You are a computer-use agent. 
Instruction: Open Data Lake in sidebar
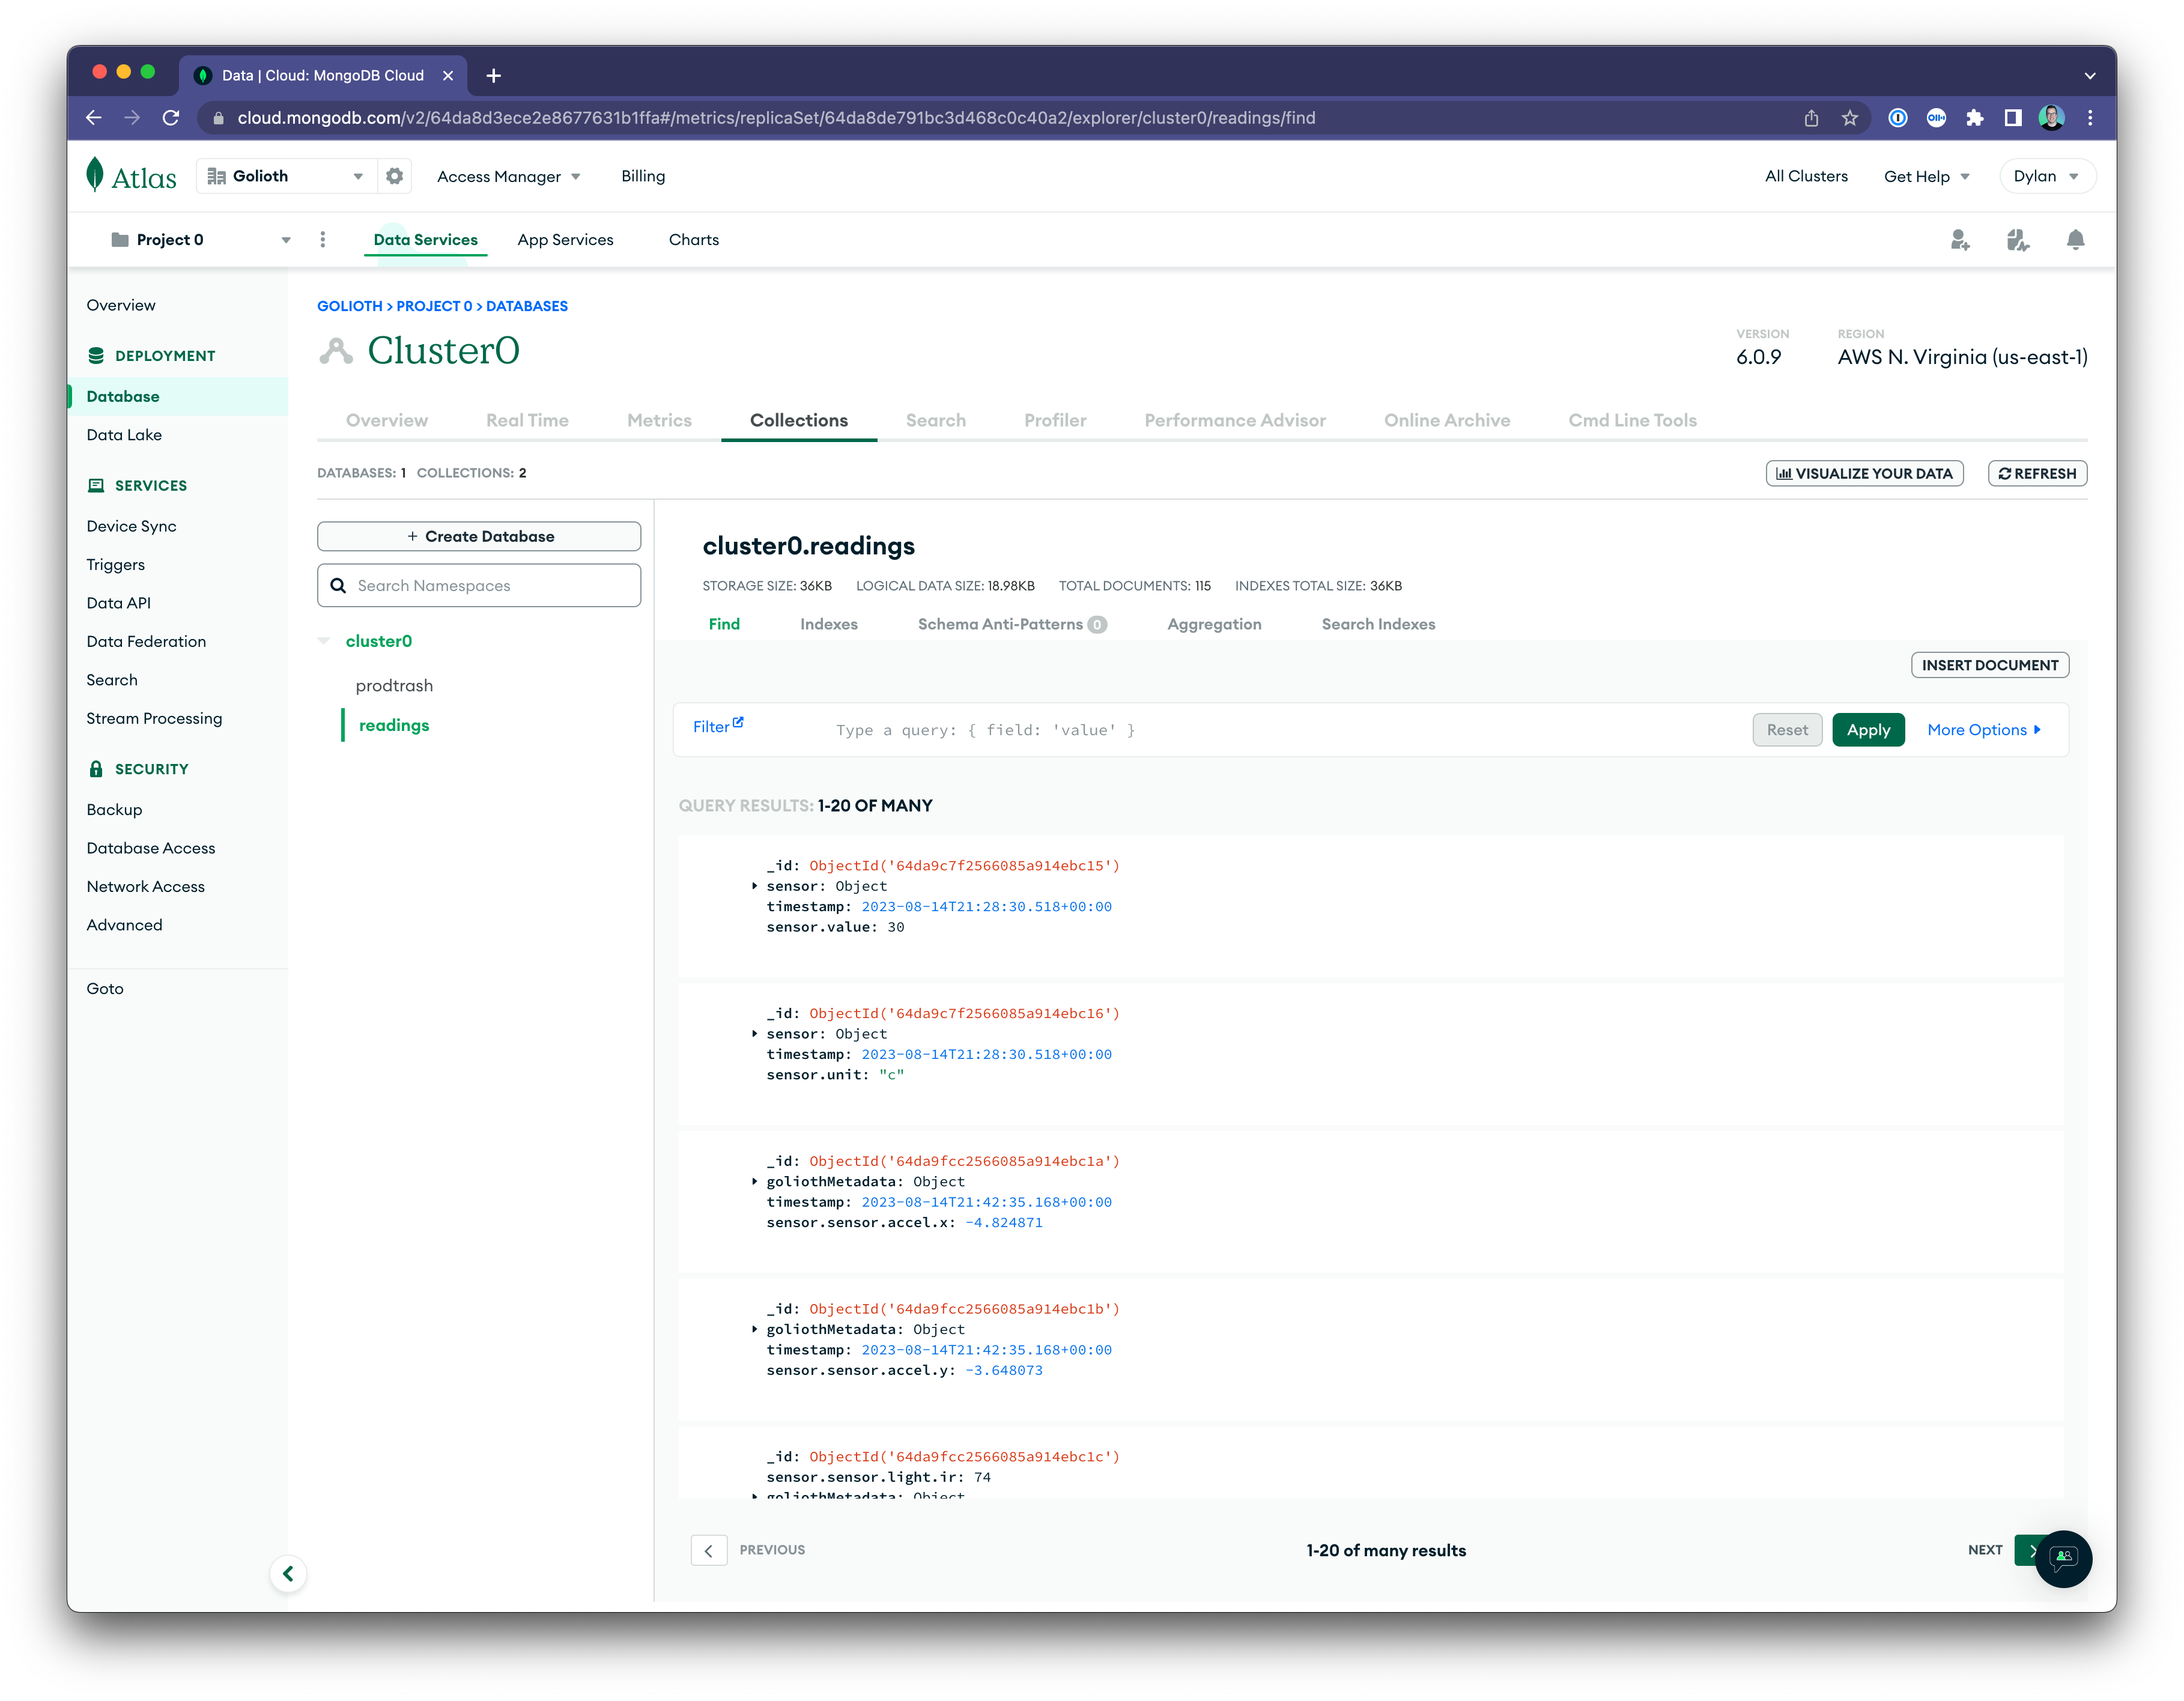coord(124,435)
